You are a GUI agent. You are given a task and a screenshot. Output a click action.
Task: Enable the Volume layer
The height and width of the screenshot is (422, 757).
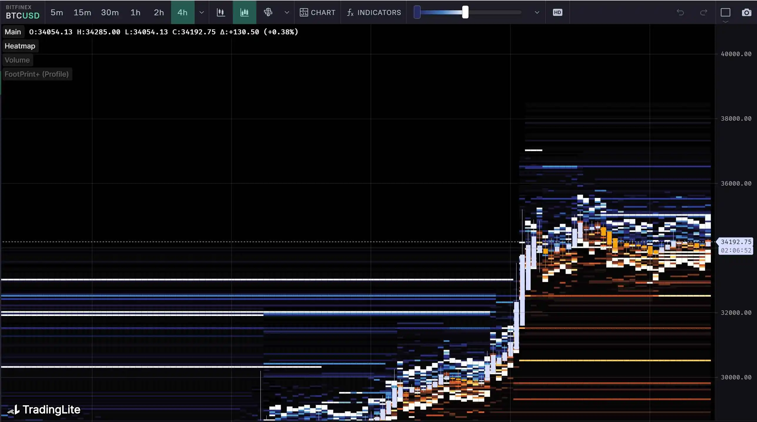pyautogui.click(x=17, y=60)
